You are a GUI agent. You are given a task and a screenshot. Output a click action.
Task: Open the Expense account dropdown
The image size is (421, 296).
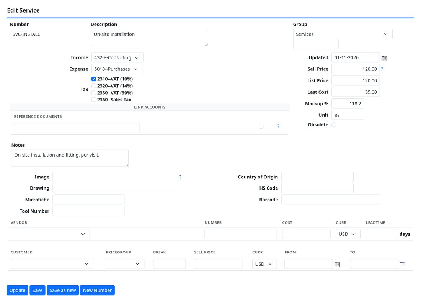click(x=117, y=69)
